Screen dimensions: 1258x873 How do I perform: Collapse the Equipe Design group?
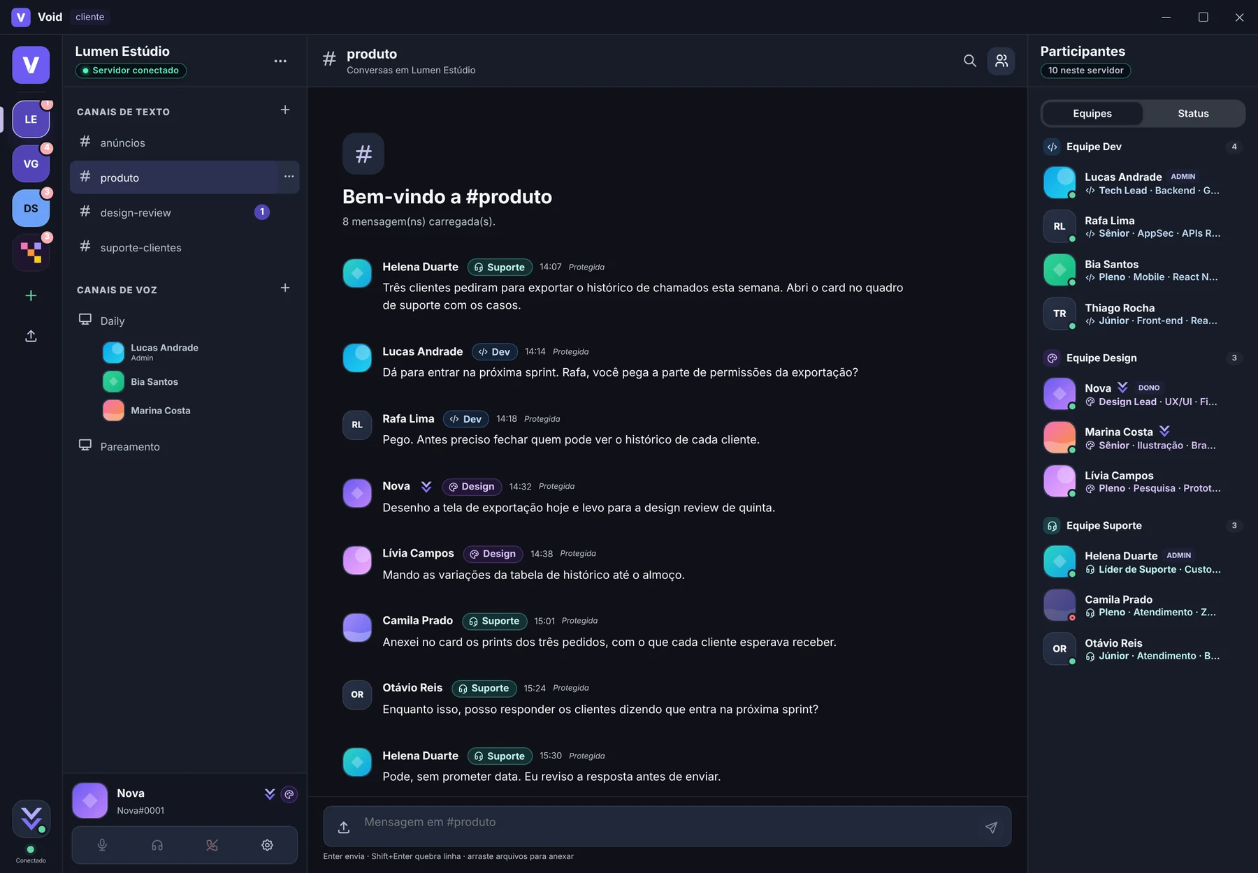(1143, 358)
